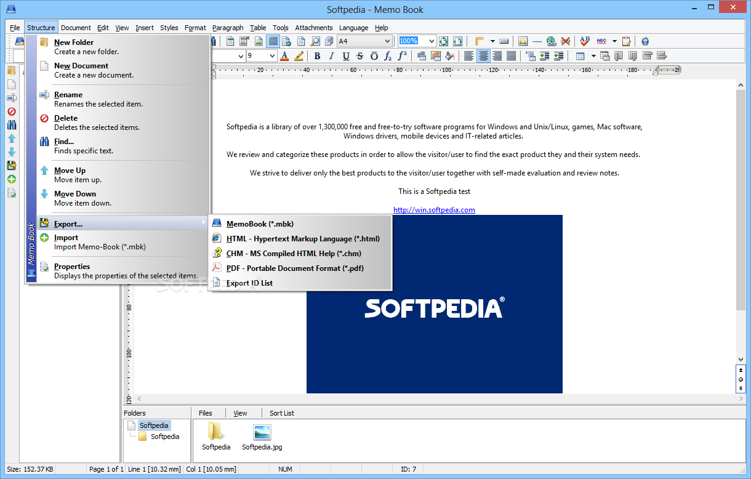Click the Sort List button

pyautogui.click(x=282, y=413)
